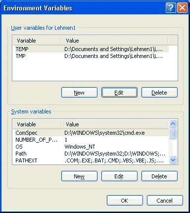Click the TEMP row's Documents and Settings value
190x213 pixels.
coord(114,49)
